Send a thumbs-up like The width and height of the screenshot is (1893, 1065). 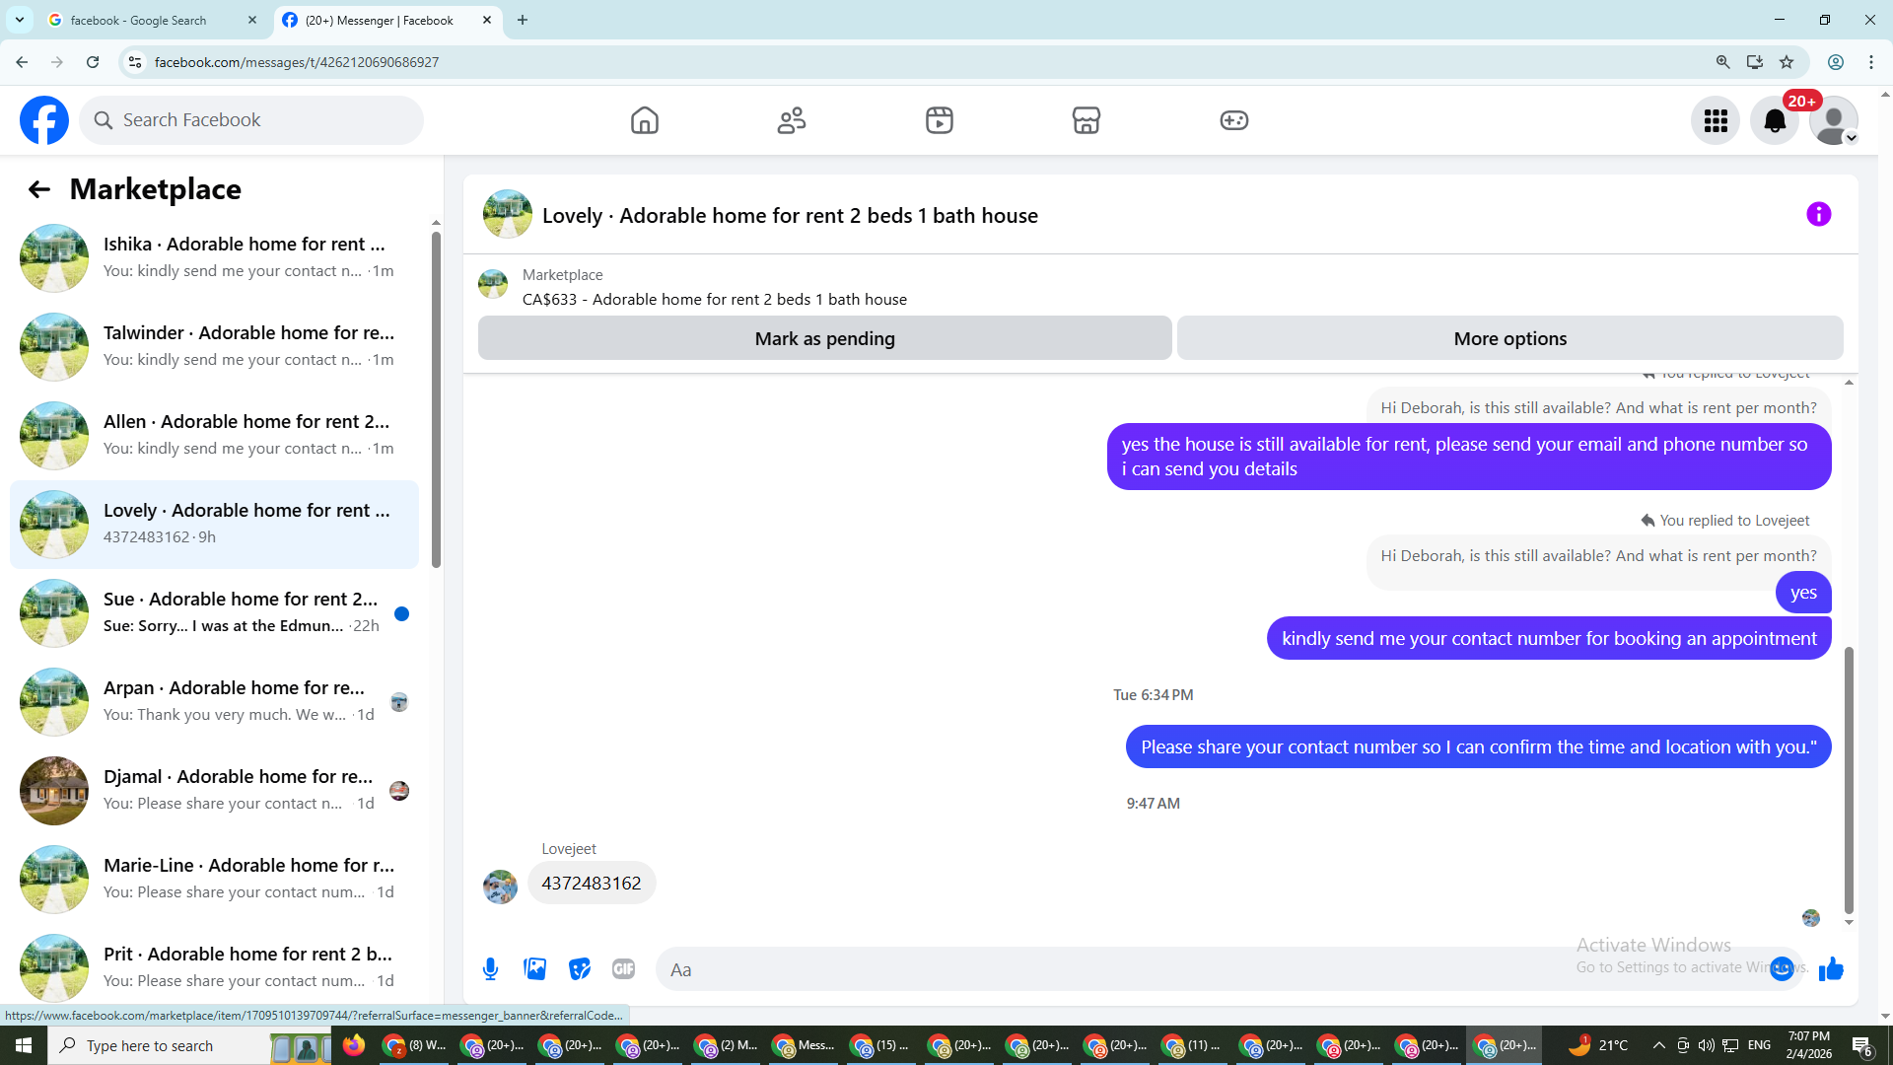click(1831, 969)
